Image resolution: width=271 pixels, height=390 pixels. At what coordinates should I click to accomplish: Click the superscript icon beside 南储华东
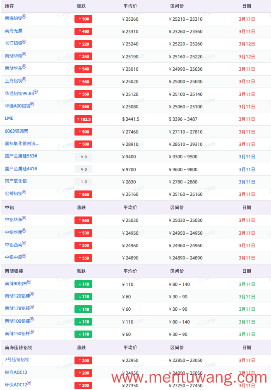pos(24,67)
